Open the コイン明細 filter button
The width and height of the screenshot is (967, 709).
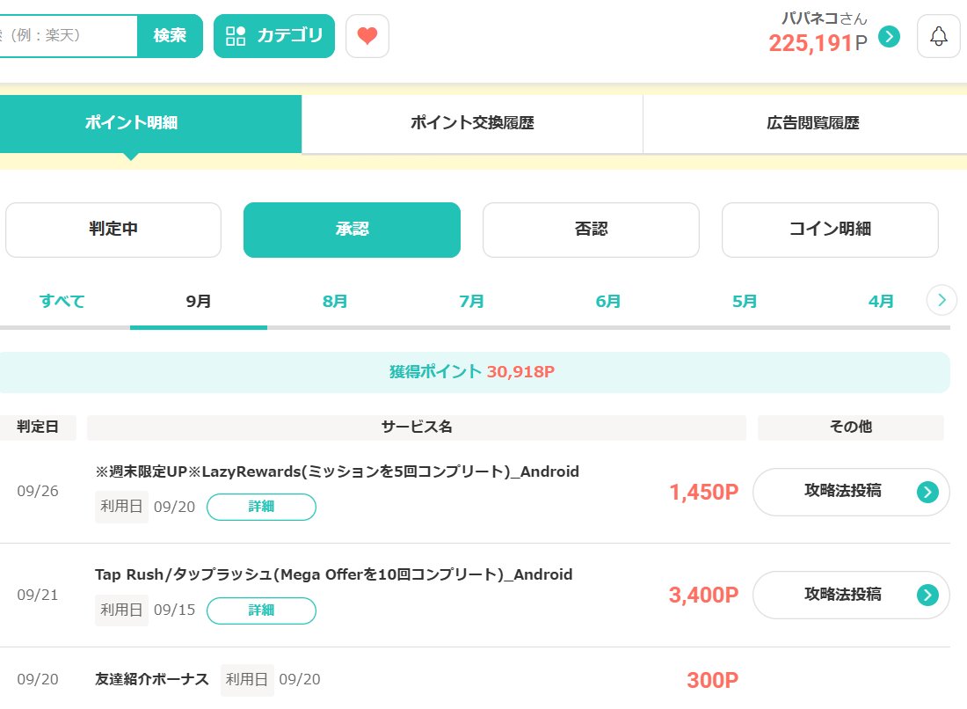[x=830, y=230]
